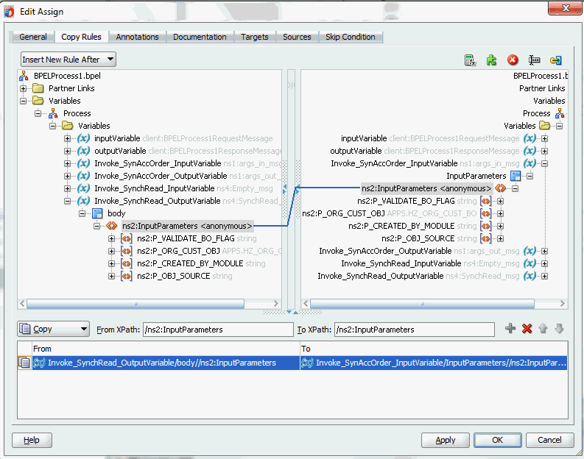Screen dimensions: 584x459
Task: Open the Insert New Rule After dropdown
Action: (x=68, y=60)
